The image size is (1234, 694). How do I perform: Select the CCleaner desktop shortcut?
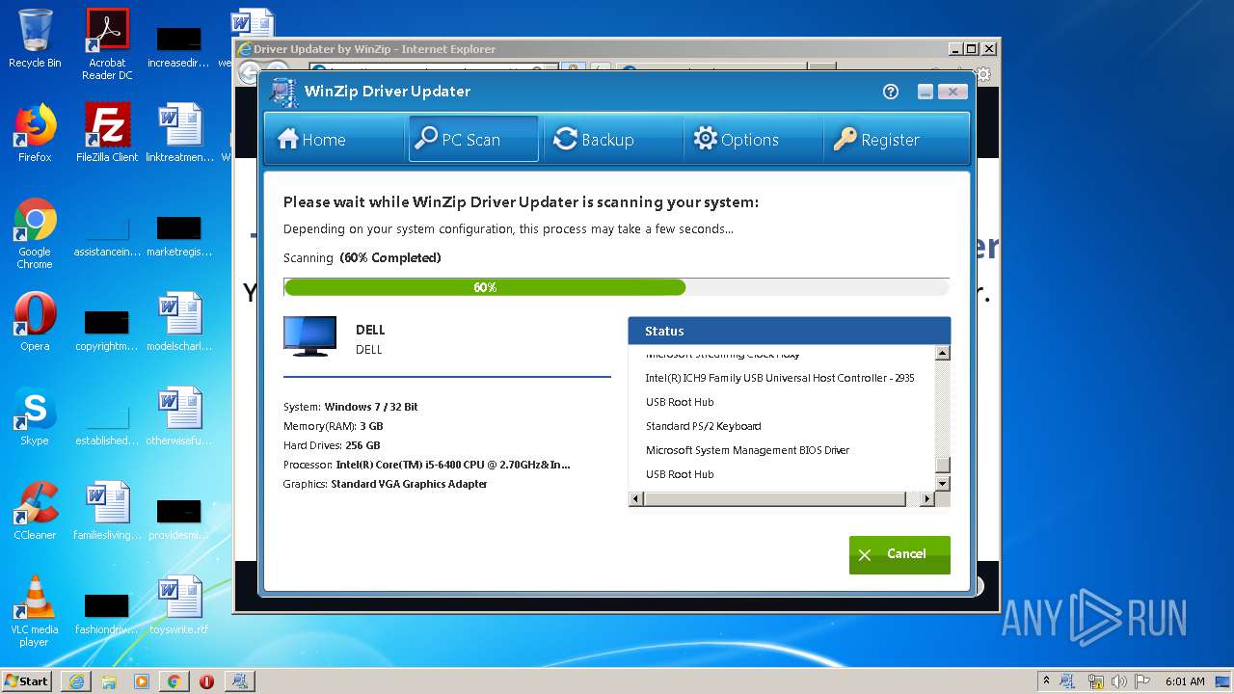(x=35, y=511)
